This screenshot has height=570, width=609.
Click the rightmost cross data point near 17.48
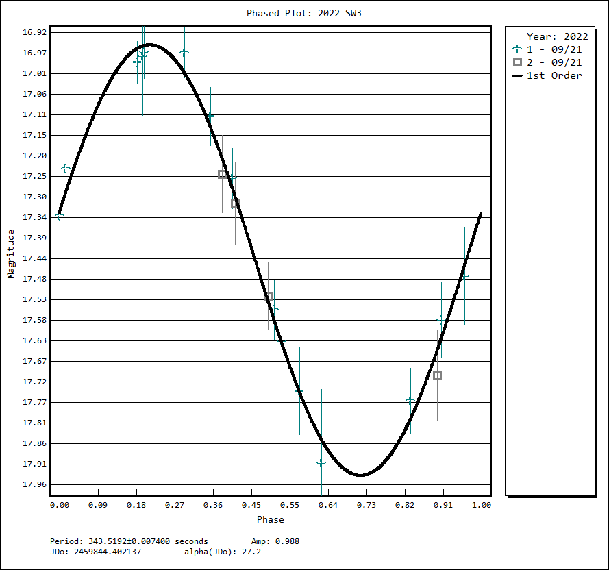[x=464, y=276]
